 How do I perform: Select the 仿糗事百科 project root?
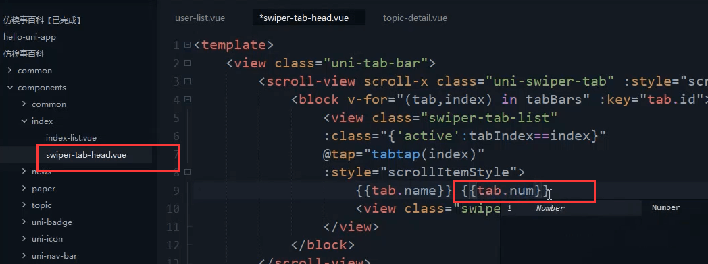[24, 53]
